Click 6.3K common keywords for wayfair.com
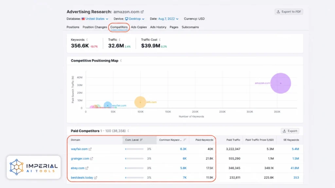Screen dimensions: 335x188 183,149
